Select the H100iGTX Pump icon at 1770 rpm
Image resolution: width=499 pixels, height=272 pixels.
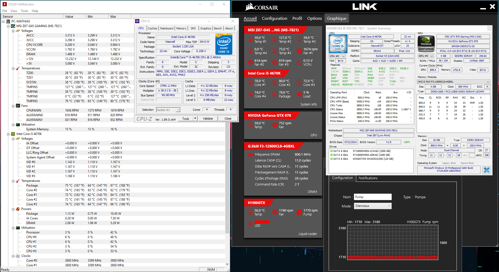tap(299, 212)
